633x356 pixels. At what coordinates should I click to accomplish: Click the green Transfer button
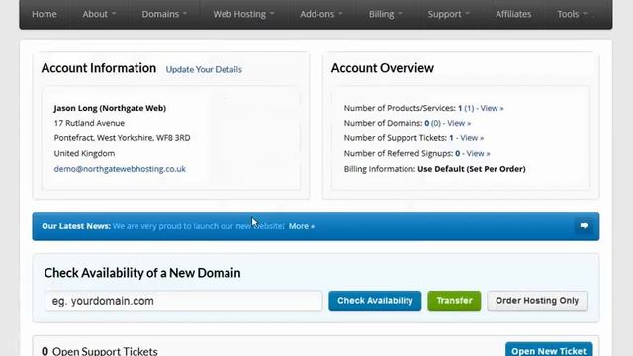[x=454, y=301]
